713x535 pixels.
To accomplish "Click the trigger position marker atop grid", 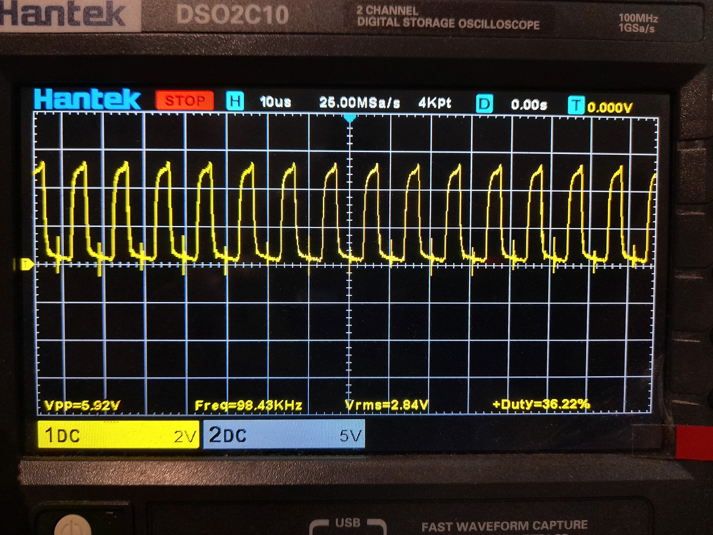I will [350, 118].
